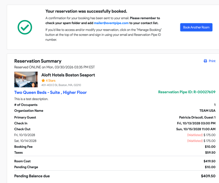219x183 pixels.
Task: Click the printer icon
Action: [205, 61]
